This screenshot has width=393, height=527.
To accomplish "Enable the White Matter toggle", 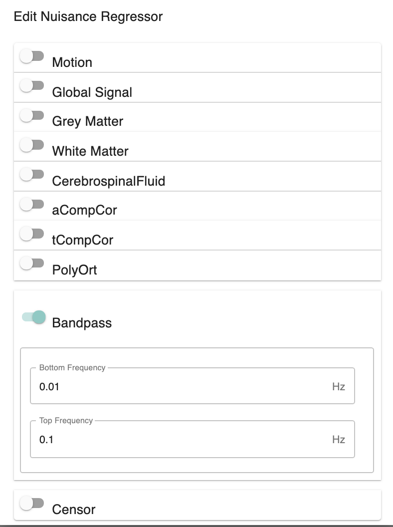I will (32, 145).
